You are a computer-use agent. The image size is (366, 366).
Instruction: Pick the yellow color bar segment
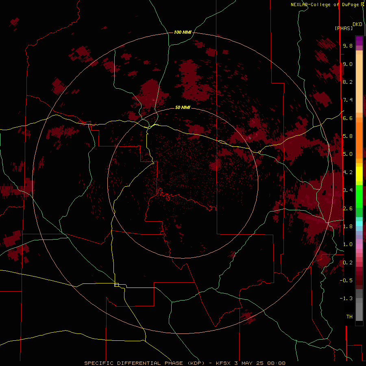(x=359, y=174)
